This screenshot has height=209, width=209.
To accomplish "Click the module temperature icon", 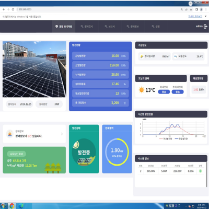I will (176, 56).
